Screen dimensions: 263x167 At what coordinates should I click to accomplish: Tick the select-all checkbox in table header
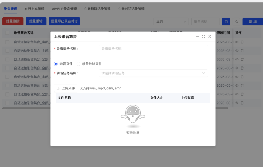coord(7,33)
